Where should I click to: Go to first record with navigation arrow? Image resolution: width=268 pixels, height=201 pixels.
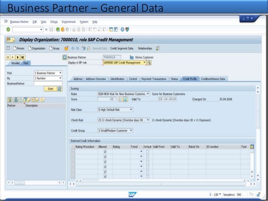click(8, 57)
